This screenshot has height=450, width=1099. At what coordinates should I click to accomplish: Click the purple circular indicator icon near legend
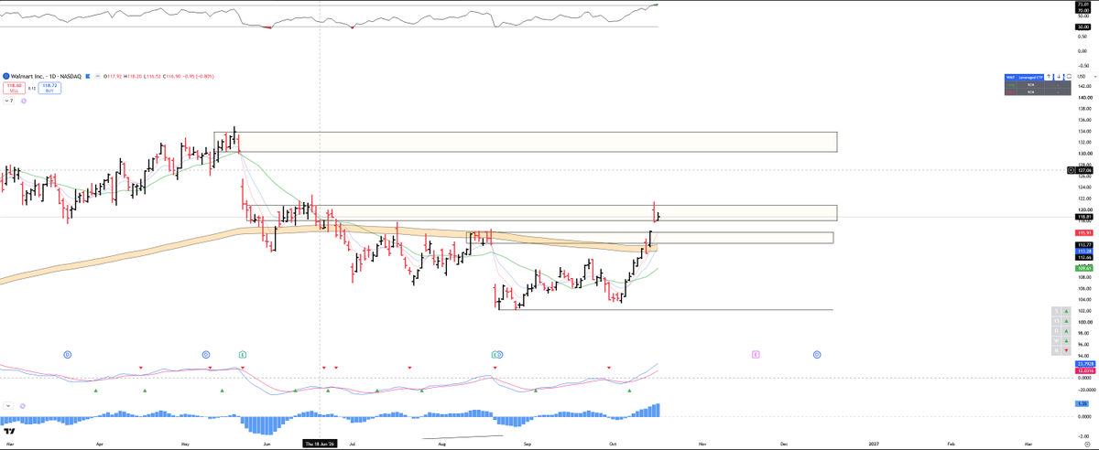[x=24, y=101]
